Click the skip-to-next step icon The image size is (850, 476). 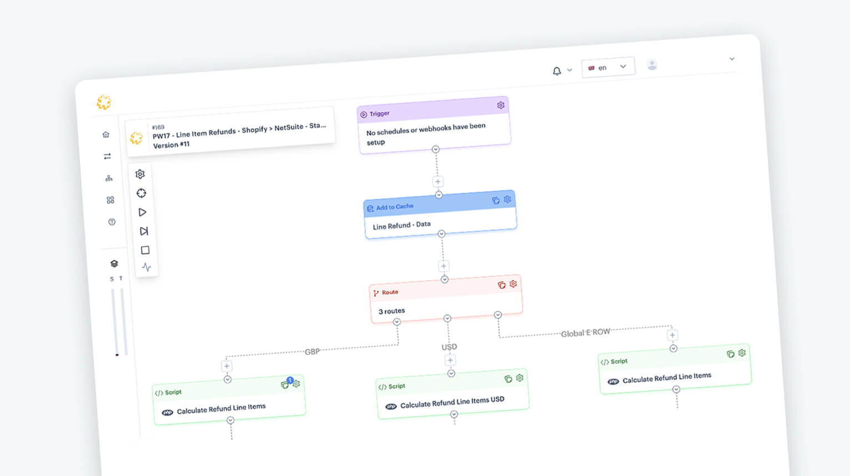tap(144, 231)
